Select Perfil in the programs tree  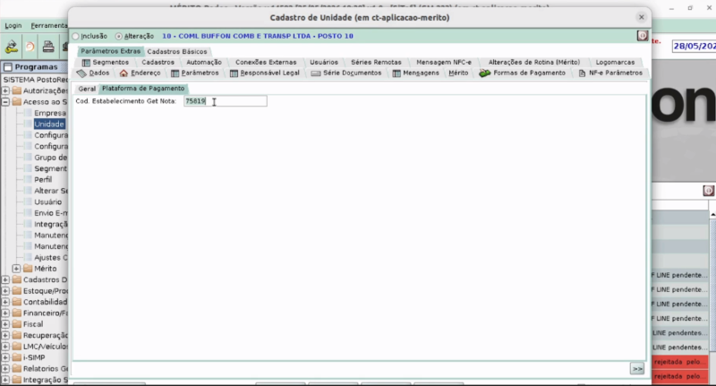(x=43, y=179)
